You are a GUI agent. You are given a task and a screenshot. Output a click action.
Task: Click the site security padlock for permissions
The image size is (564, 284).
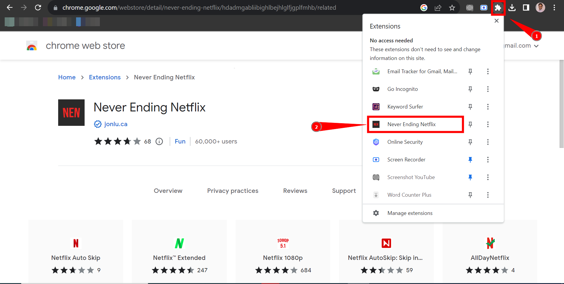pos(55,7)
